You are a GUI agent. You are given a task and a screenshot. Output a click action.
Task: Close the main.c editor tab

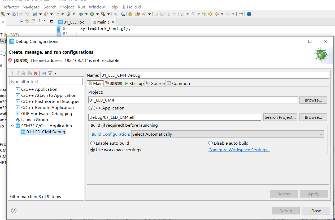(x=113, y=22)
